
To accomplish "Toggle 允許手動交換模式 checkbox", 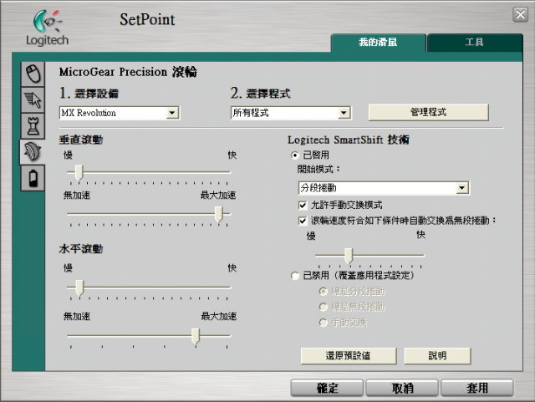I will click(x=303, y=205).
